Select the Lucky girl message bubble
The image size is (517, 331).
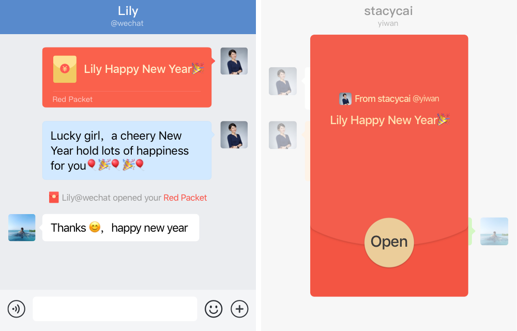pos(127,151)
